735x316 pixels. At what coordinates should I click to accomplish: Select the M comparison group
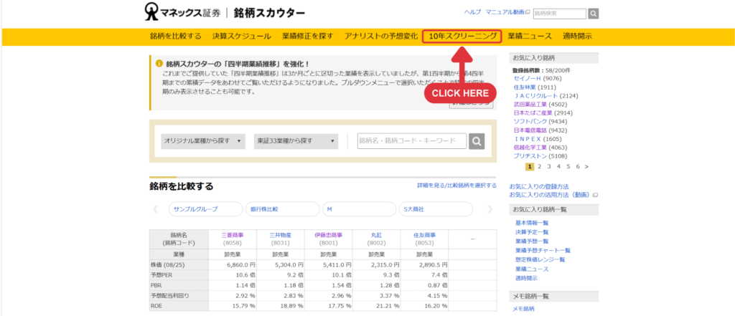pyautogui.click(x=359, y=209)
